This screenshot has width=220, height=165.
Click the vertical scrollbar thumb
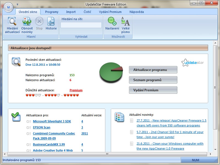click(x=215, y=87)
